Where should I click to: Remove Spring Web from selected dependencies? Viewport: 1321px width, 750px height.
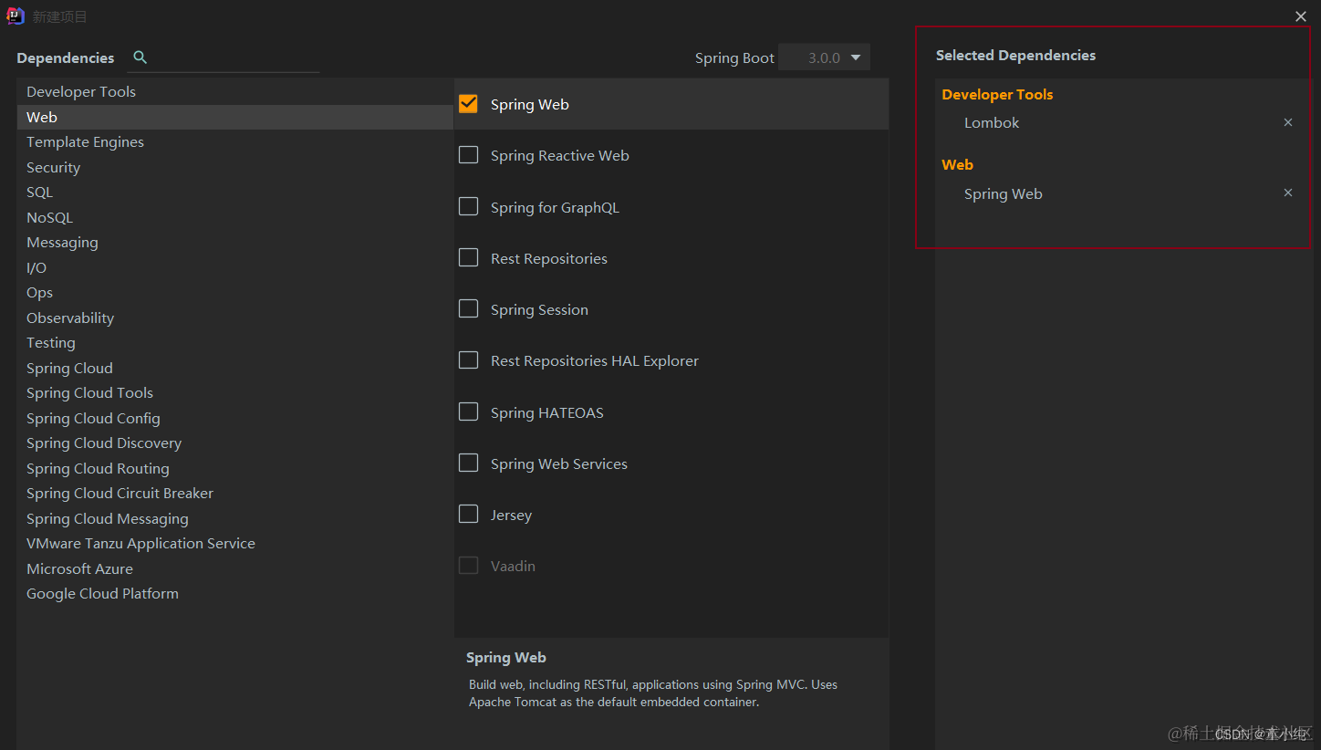tap(1288, 193)
